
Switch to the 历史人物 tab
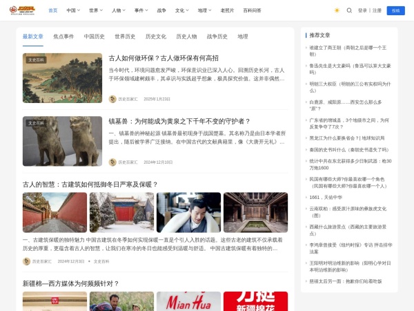pyautogui.click(x=186, y=37)
